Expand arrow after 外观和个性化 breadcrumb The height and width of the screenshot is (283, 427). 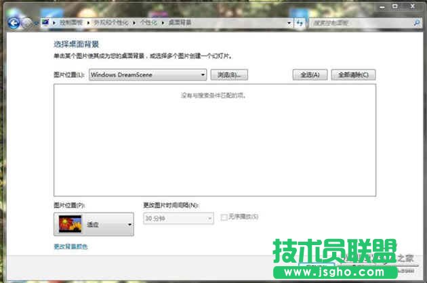coord(134,23)
